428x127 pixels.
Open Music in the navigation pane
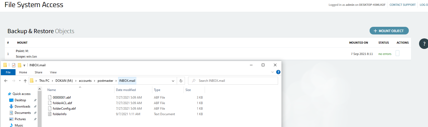(x=19, y=125)
